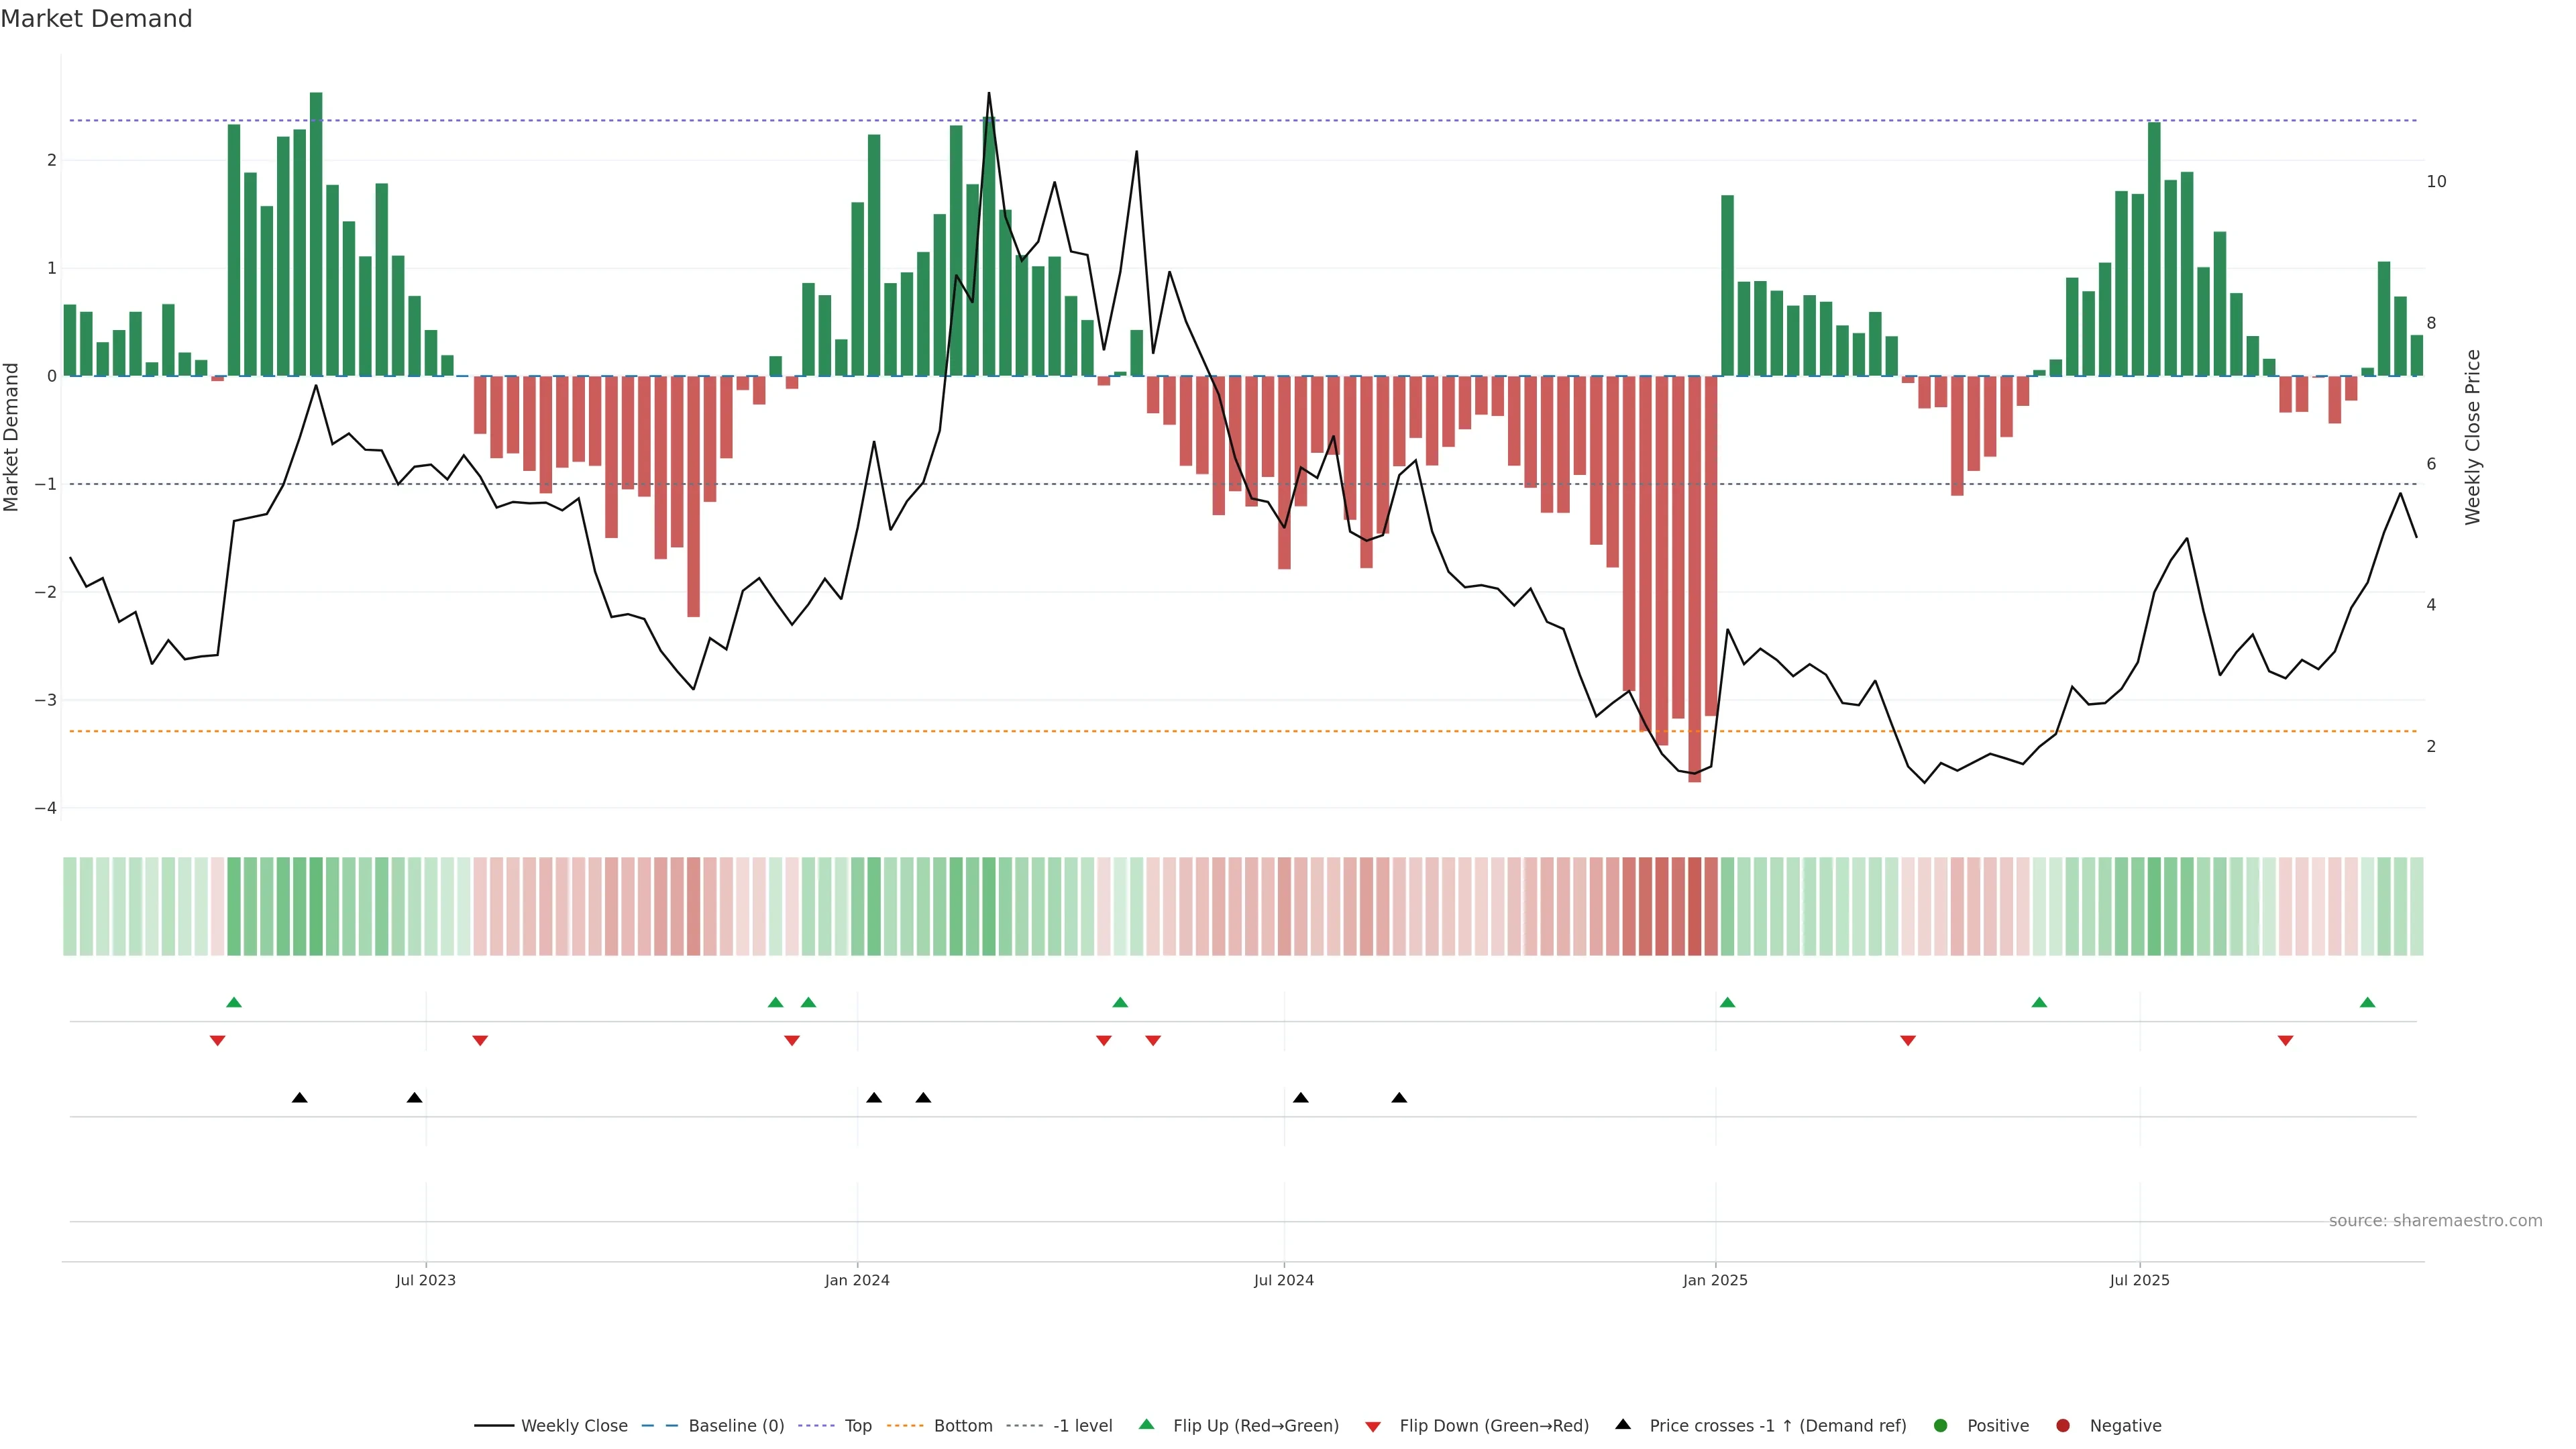Click Flip Up green triangle legend icon
The image size is (2576, 1449).
1147,1425
